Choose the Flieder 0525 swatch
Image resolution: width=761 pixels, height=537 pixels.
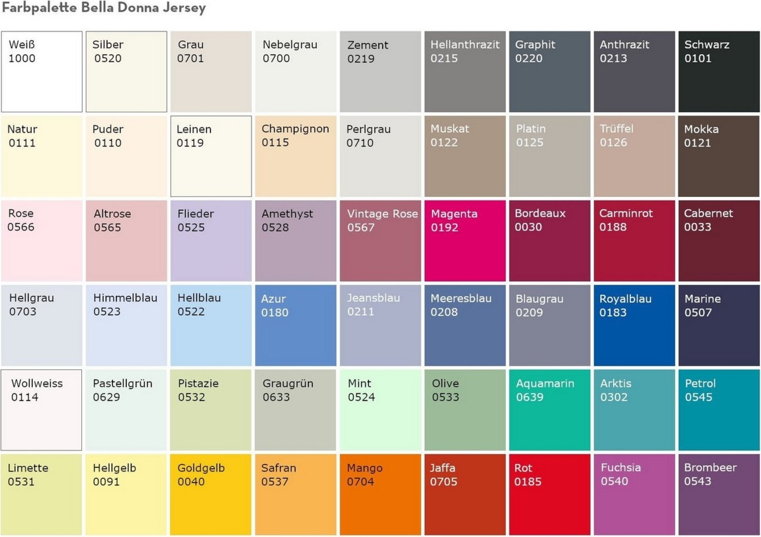click(211, 241)
